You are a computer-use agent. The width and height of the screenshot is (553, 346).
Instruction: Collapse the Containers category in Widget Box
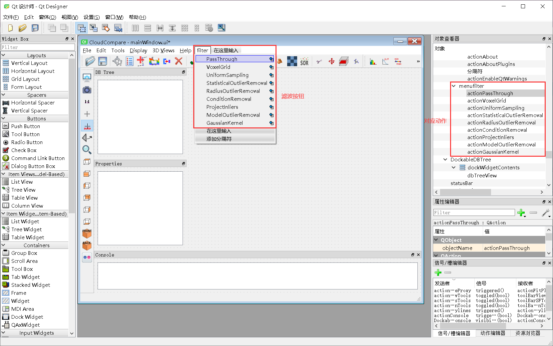(4, 246)
